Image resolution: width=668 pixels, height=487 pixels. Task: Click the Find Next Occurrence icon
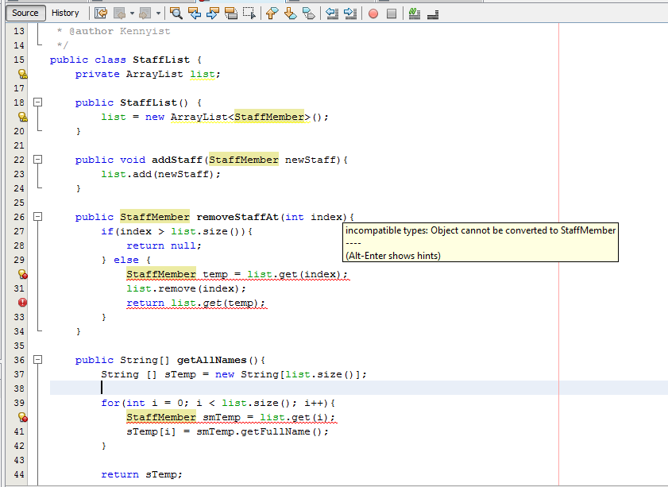point(214,13)
